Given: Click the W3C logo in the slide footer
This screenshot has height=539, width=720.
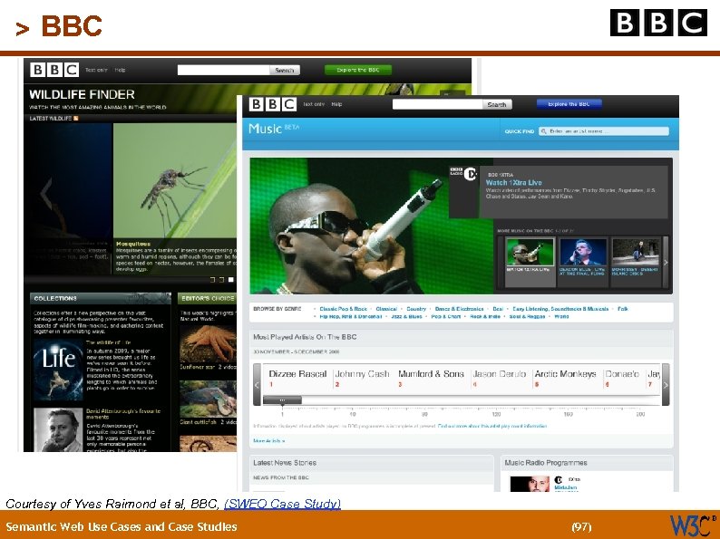Looking at the screenshot, I should click(692, 525).
